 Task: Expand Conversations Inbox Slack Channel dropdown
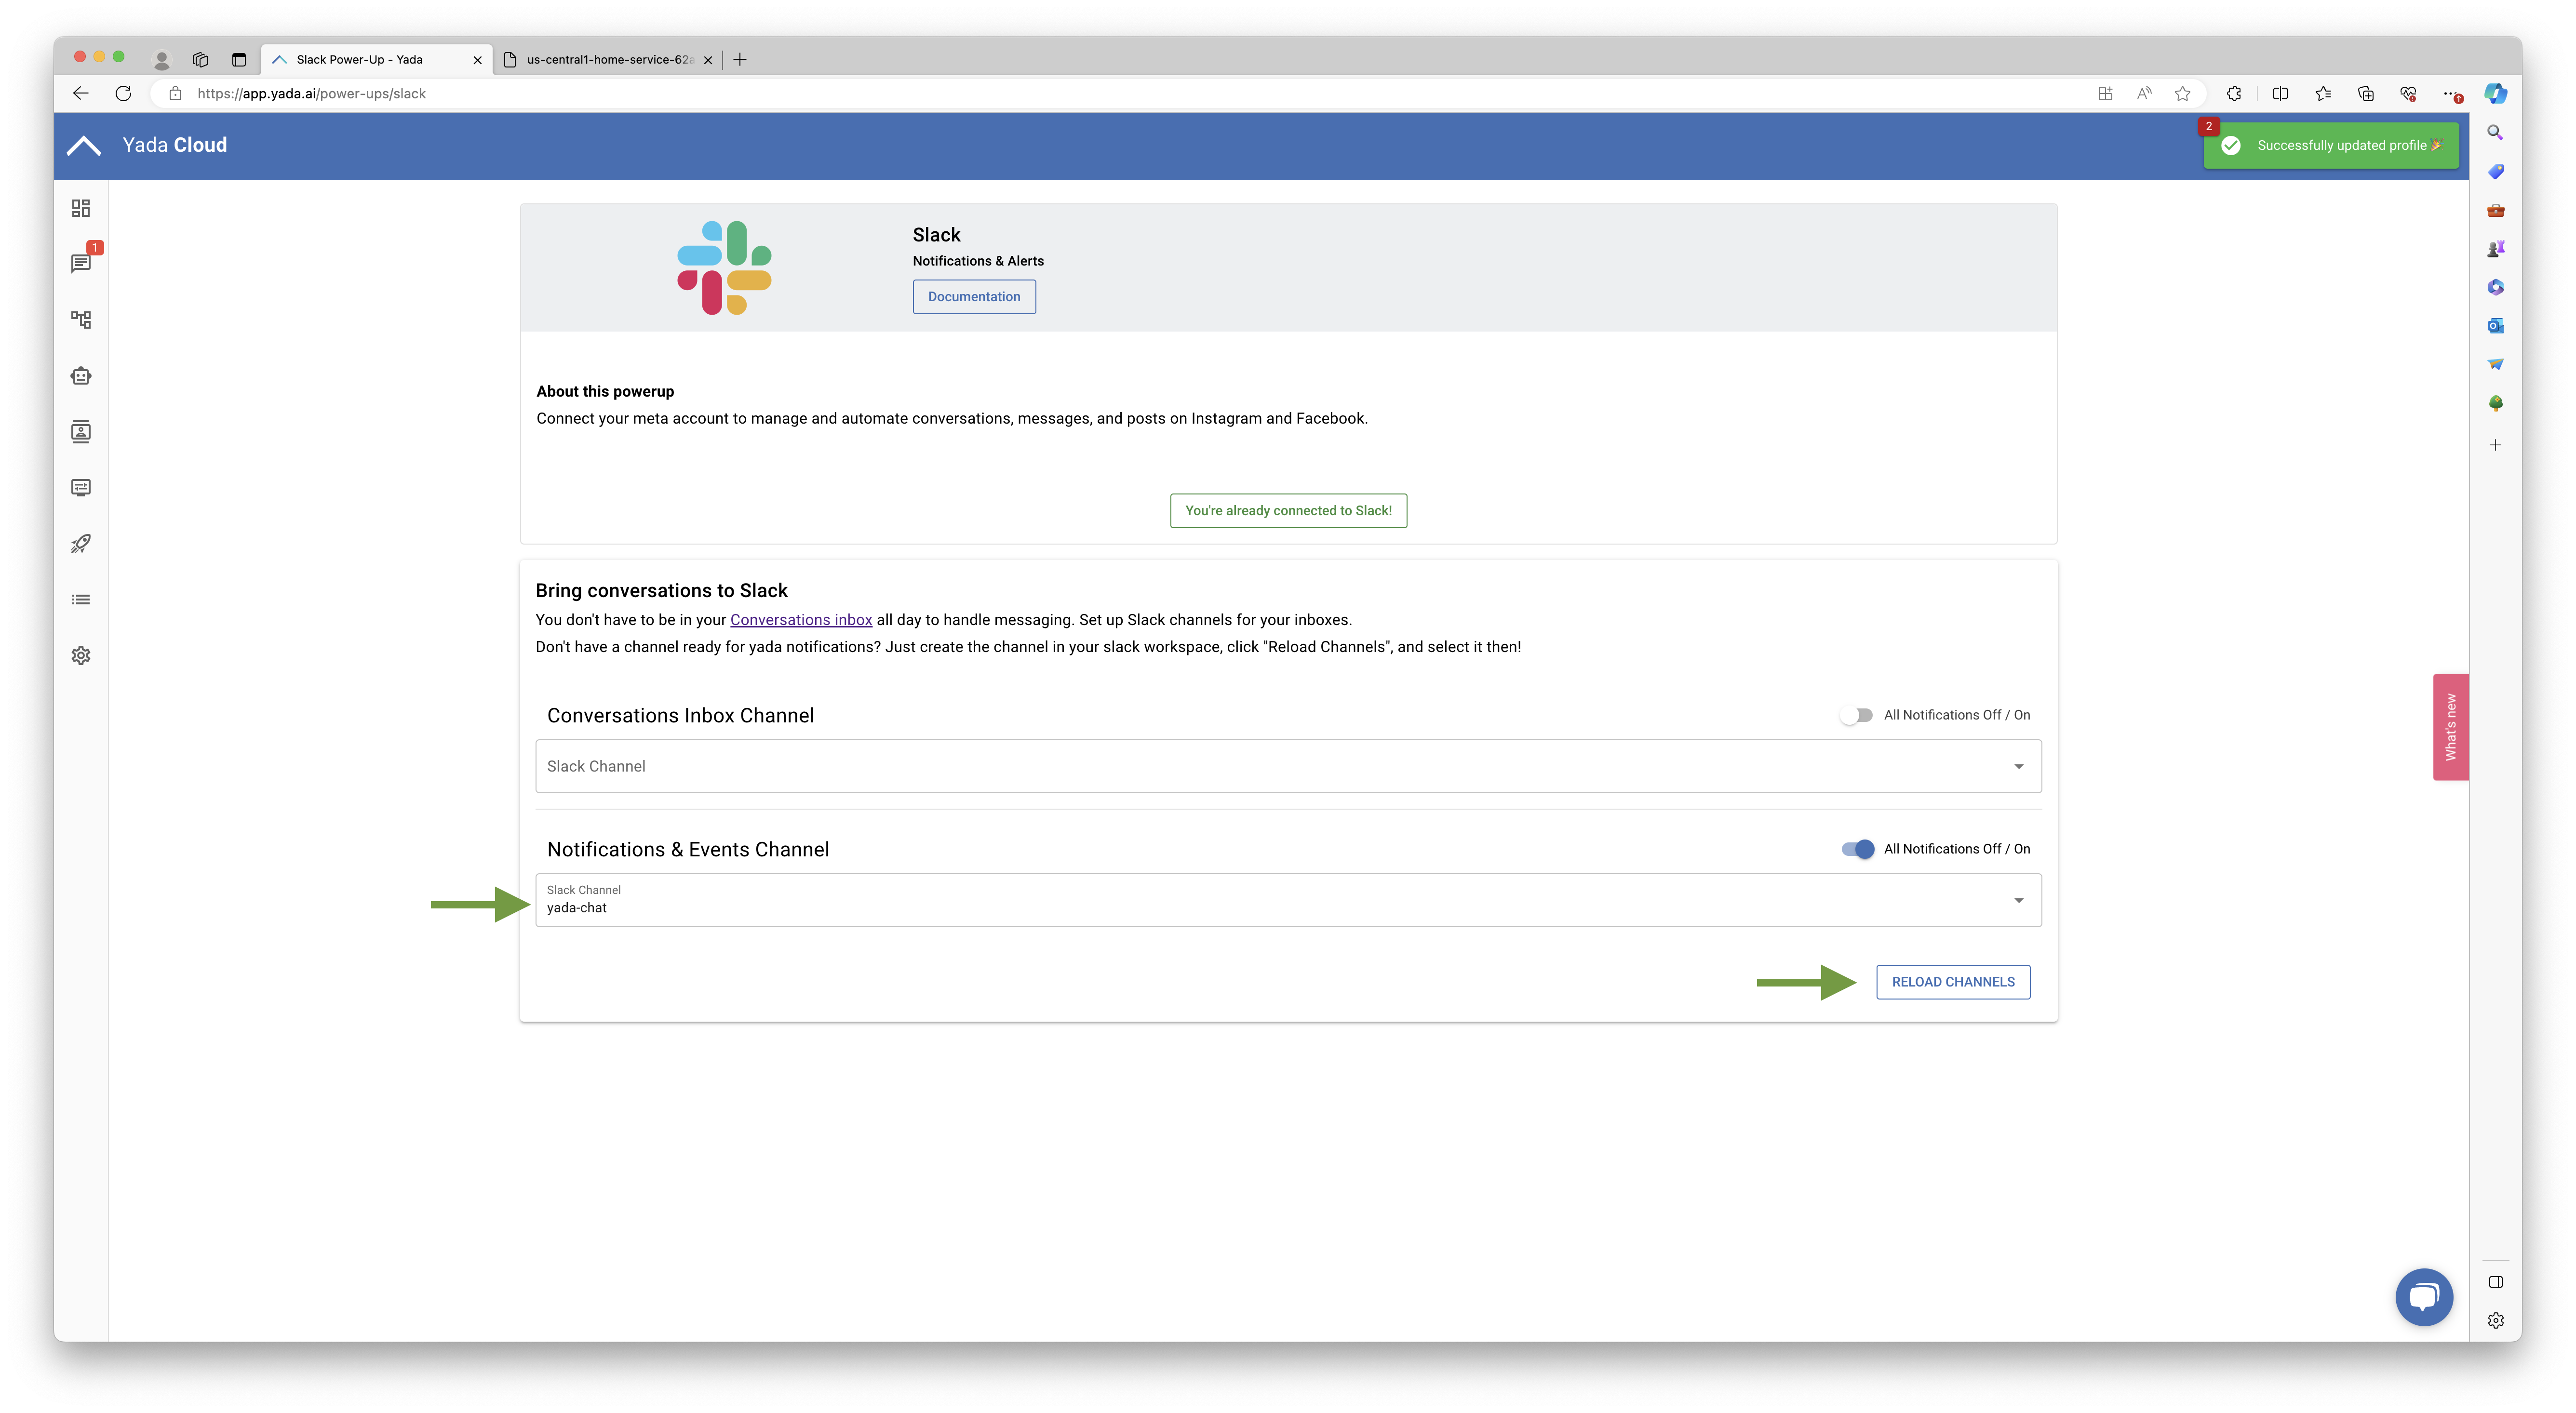1288,766
